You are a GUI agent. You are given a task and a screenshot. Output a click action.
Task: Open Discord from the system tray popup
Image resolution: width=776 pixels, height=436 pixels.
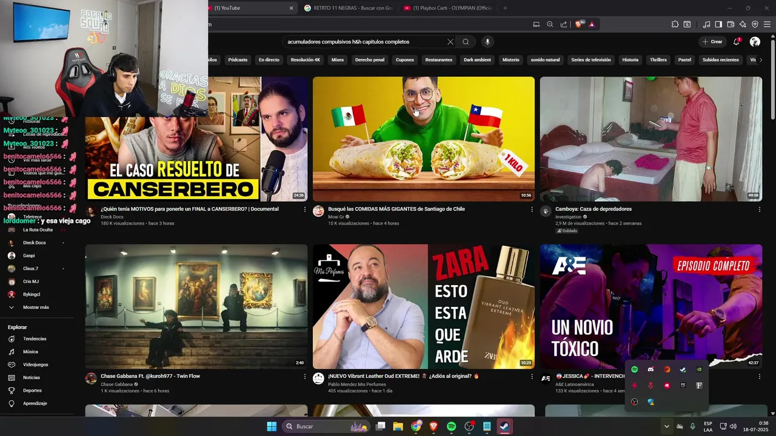651,369
